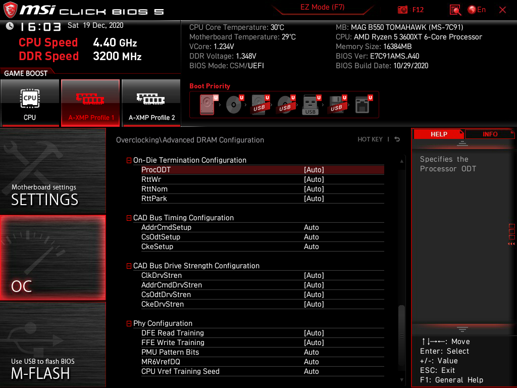Select the ProcODT row label
Viewport: 517px width, 388px height.
pos(156,170)
